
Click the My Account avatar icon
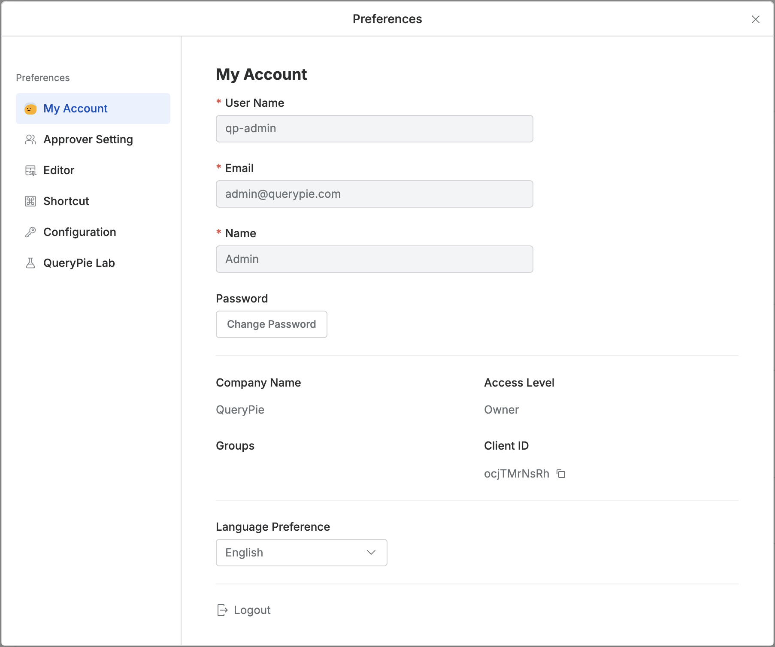30,109
